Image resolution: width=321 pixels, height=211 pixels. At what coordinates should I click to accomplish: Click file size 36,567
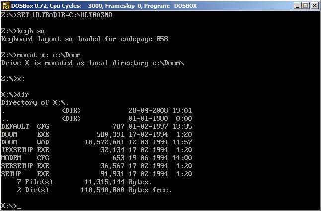(113, 166)
